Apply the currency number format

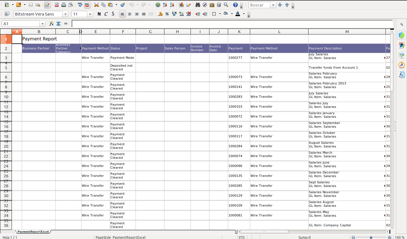click(160, 14)
